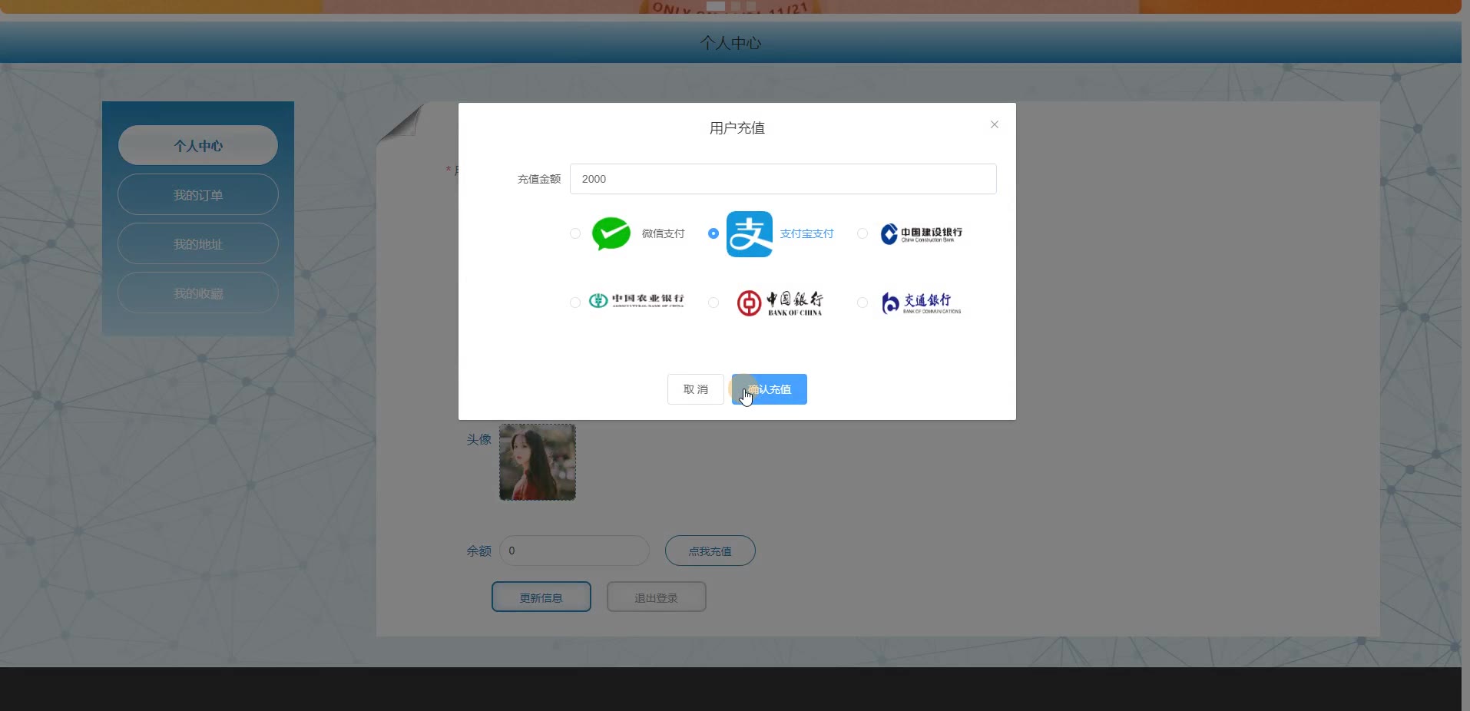
Task: Open 个人中心 in the sidebar
Action: click(198, 145)
